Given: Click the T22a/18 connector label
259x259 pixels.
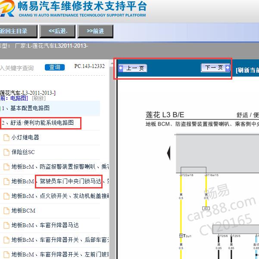Looking at the screenshot, I should tap(187, 175).
